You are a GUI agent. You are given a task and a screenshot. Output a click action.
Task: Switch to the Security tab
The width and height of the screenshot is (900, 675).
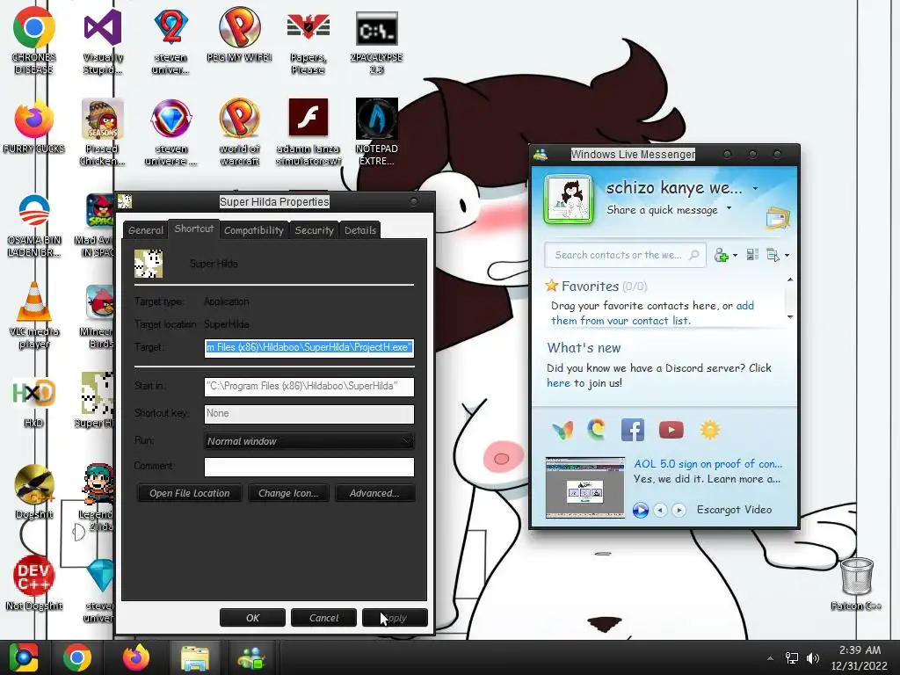click(x=314, y=230)
